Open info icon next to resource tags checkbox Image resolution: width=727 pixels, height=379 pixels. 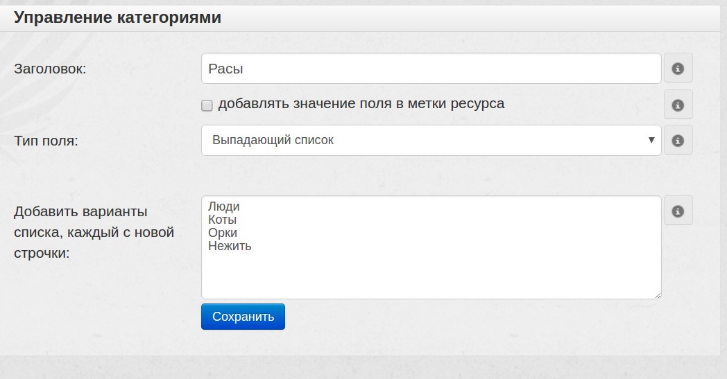coord(678,105)
